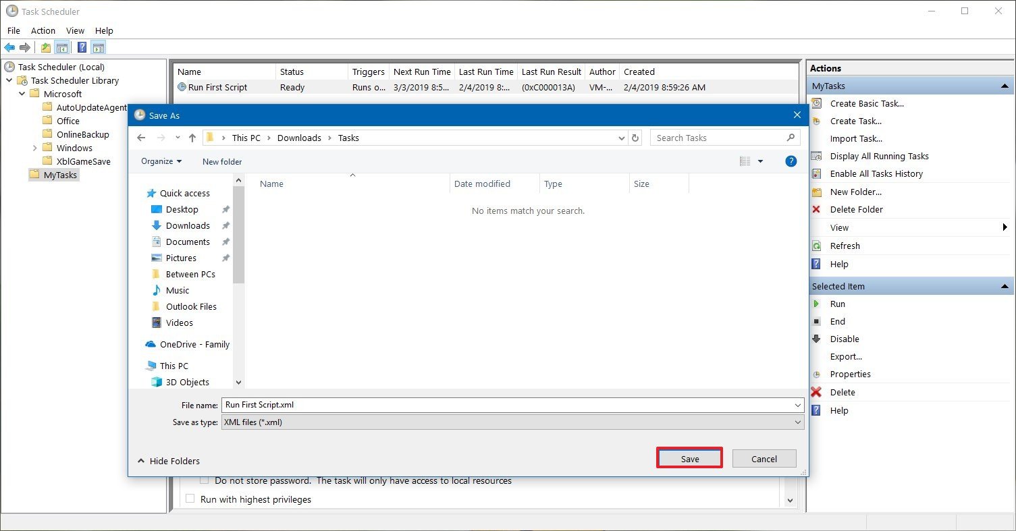Select the Downloads quick access item
The height and width of the screenshot is (531, 1016).
pyautogui.click(x=187, y=225)
